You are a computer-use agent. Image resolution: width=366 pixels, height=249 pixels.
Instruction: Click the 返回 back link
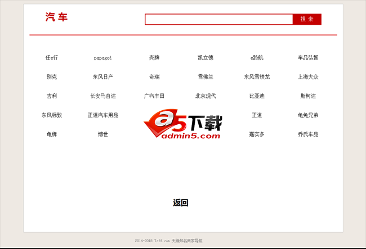[x=180, y=203]
